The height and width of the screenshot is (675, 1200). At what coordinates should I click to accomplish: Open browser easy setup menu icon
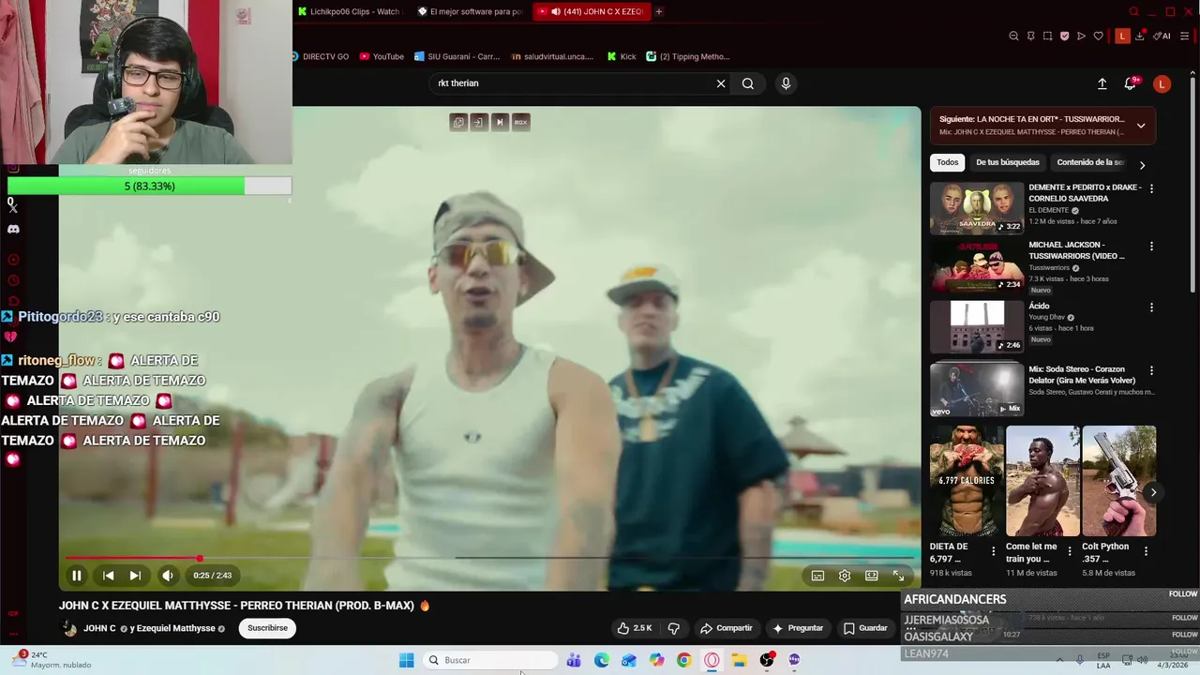tap(1185, 36)
